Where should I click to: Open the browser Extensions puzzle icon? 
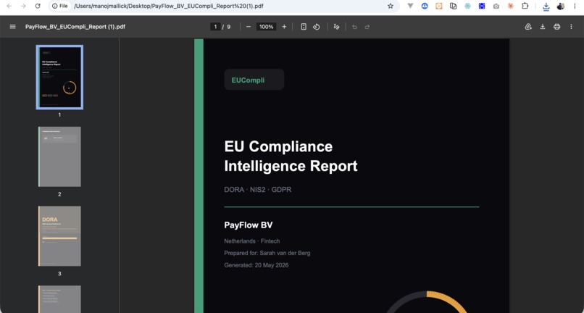tap(525, 6)
